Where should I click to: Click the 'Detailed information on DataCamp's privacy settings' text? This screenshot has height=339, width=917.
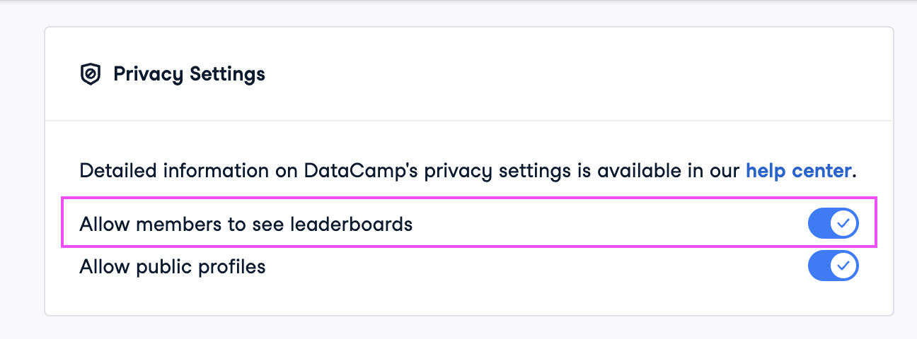click(283, 171)
